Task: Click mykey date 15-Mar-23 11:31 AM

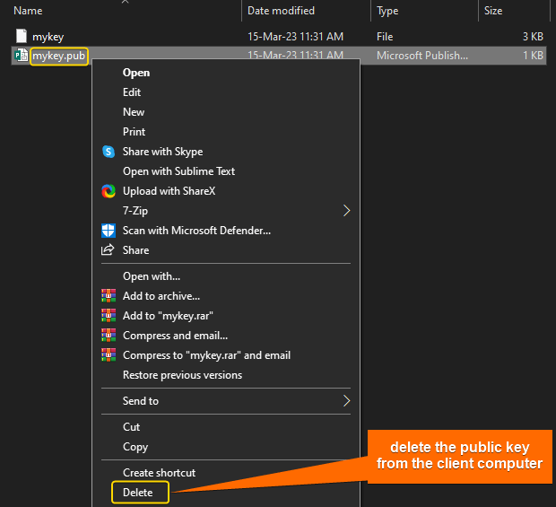Action: 295,37
